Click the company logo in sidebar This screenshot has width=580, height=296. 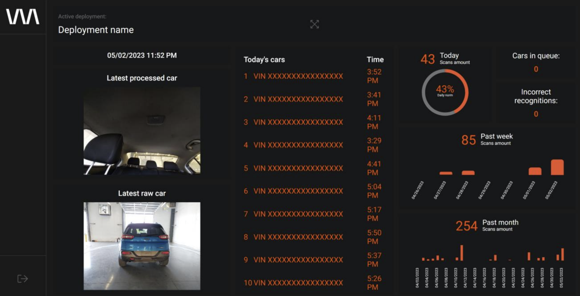pos(23,17)
